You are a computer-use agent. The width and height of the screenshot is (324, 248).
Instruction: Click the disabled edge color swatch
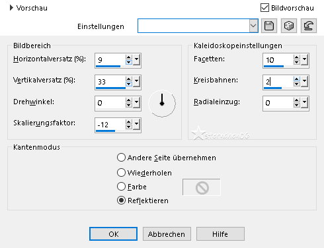[x=202, y=187]
